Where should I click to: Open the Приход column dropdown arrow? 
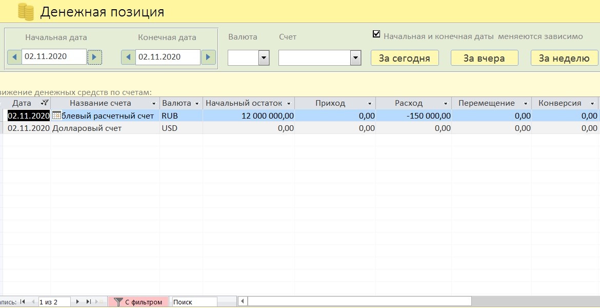coord(370,103)
